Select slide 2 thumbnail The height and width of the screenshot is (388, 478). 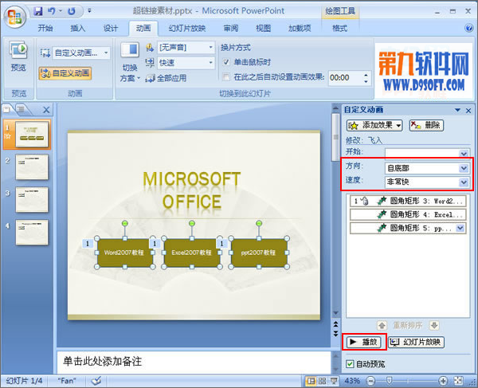click(32, 167)
